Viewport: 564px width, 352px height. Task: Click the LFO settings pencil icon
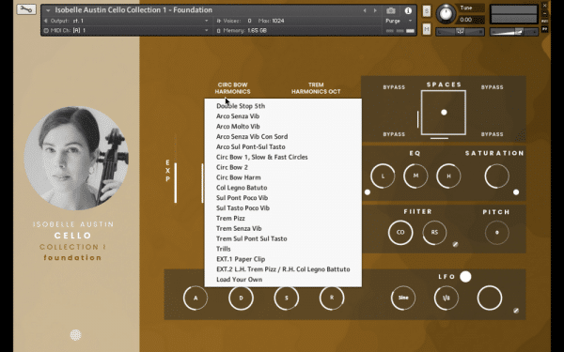(x=516, y=311)
